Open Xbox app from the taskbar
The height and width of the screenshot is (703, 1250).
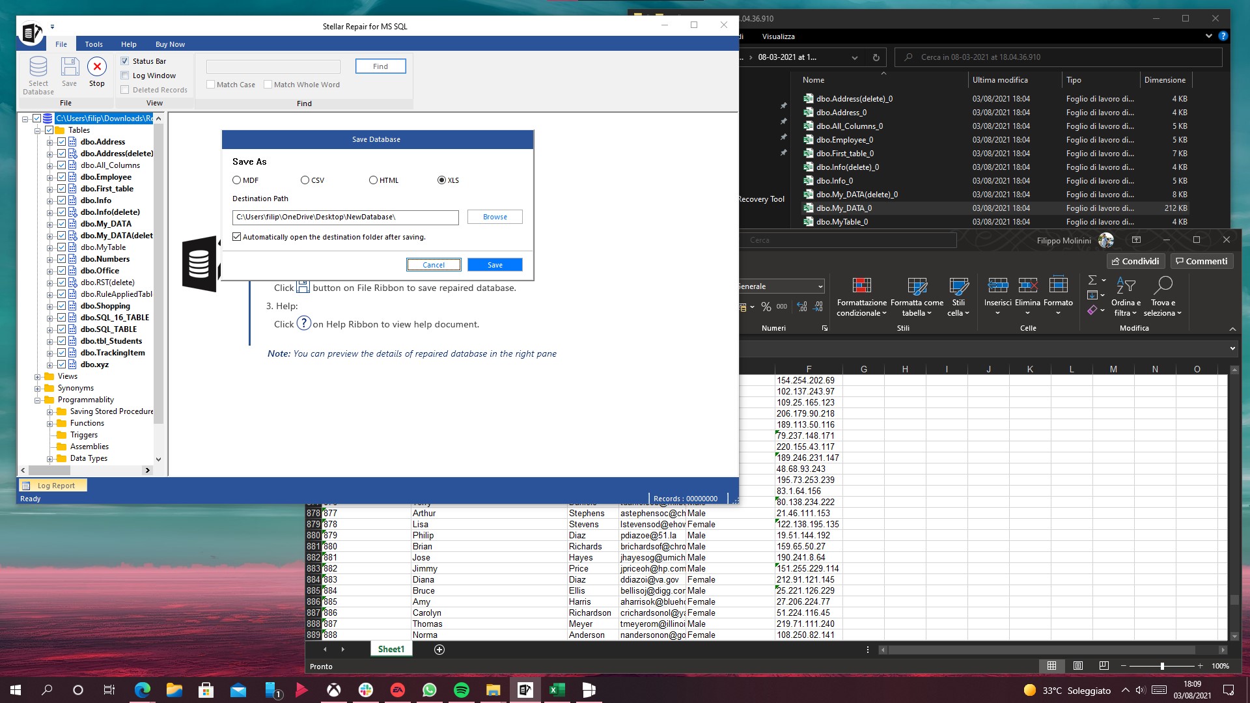334,690
